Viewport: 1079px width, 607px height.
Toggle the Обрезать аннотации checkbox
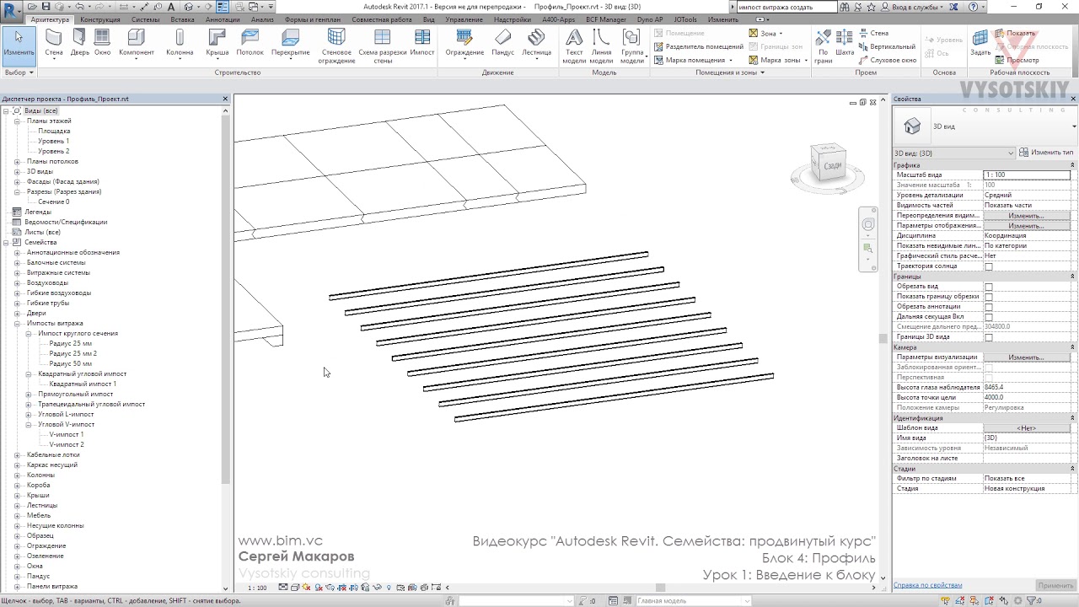click(989, 307)
